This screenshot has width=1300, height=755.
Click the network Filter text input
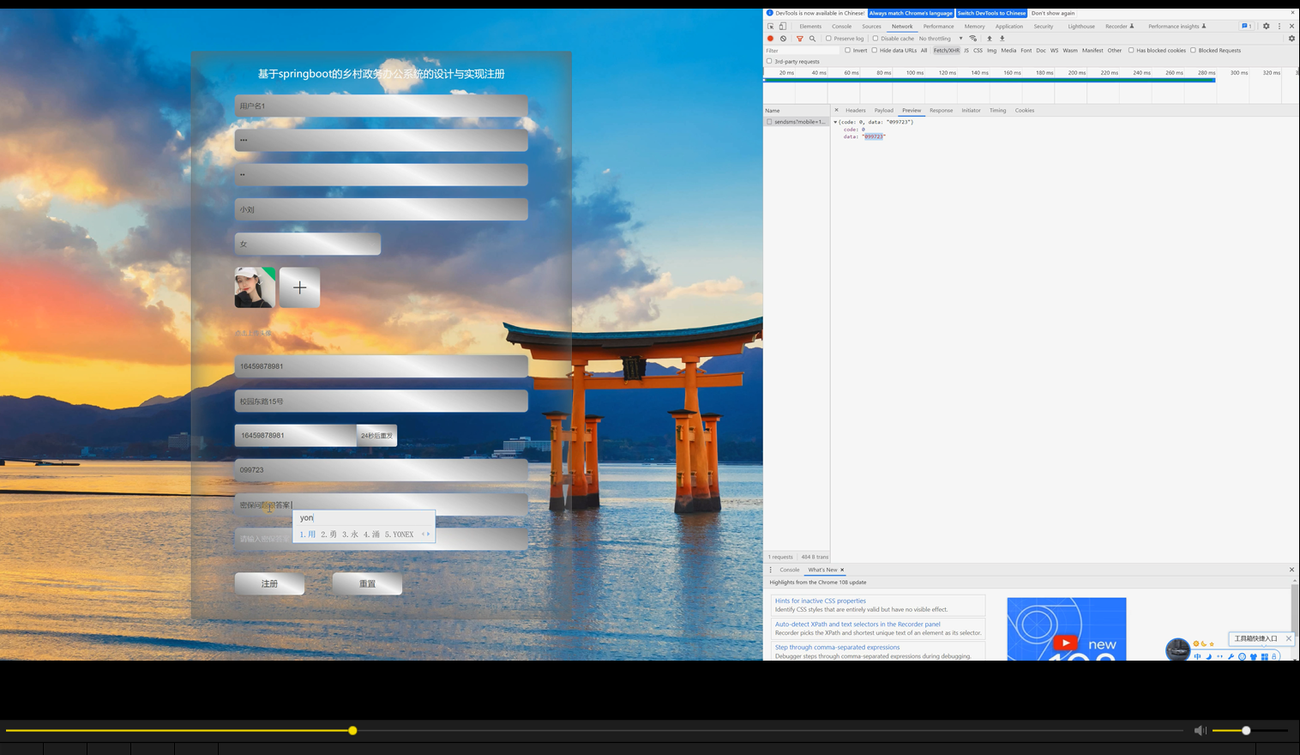[802, 50]
